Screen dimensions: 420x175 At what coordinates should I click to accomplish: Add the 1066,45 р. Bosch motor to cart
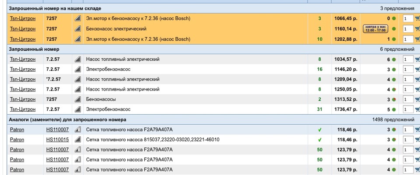417,19
